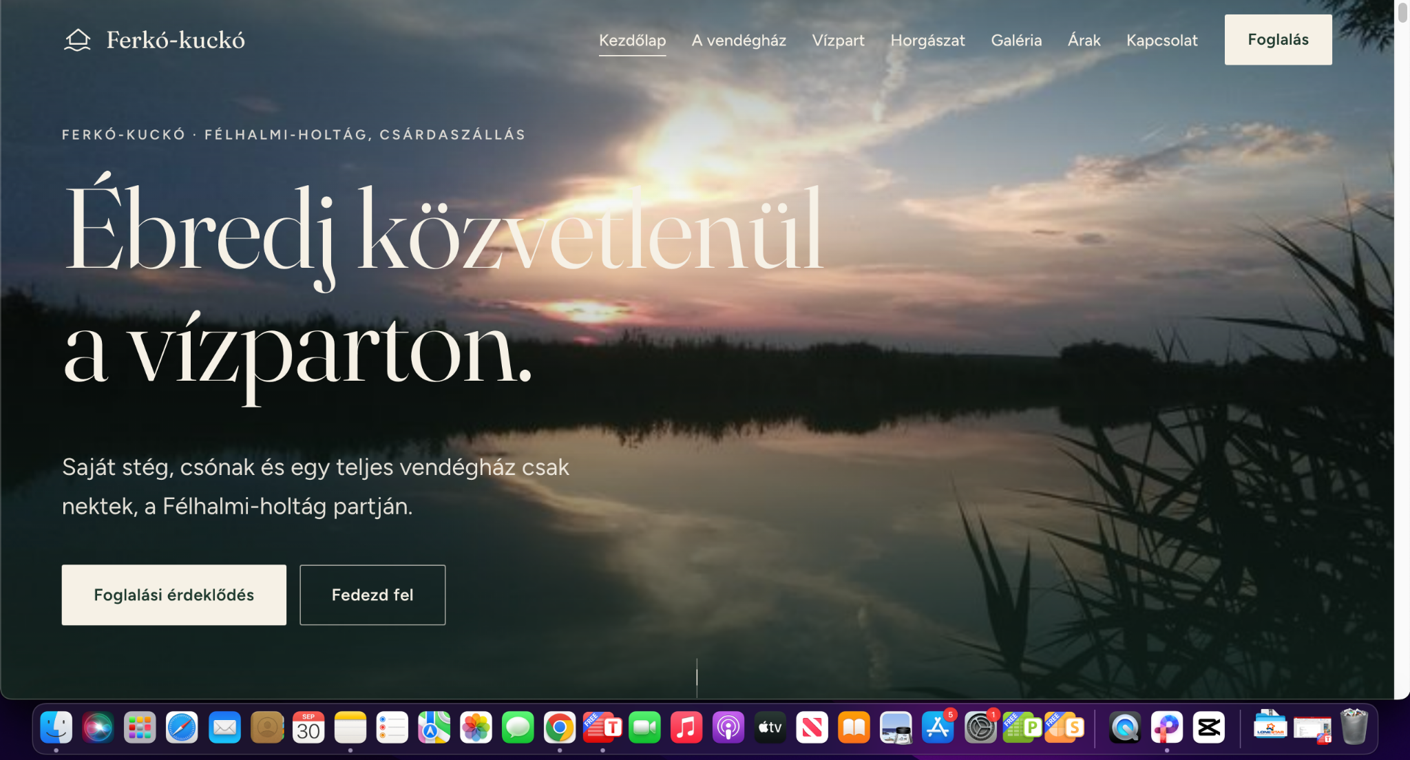Open the Books app in the Dock
1410x760 pixels.
854,728
